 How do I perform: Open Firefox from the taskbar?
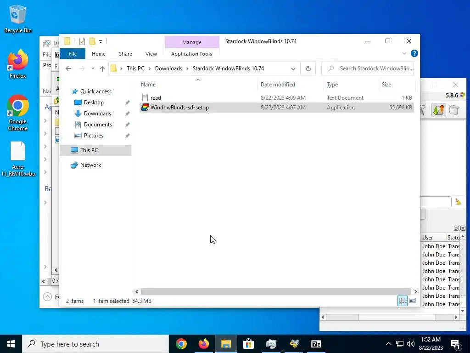click(x=203, y=344)
